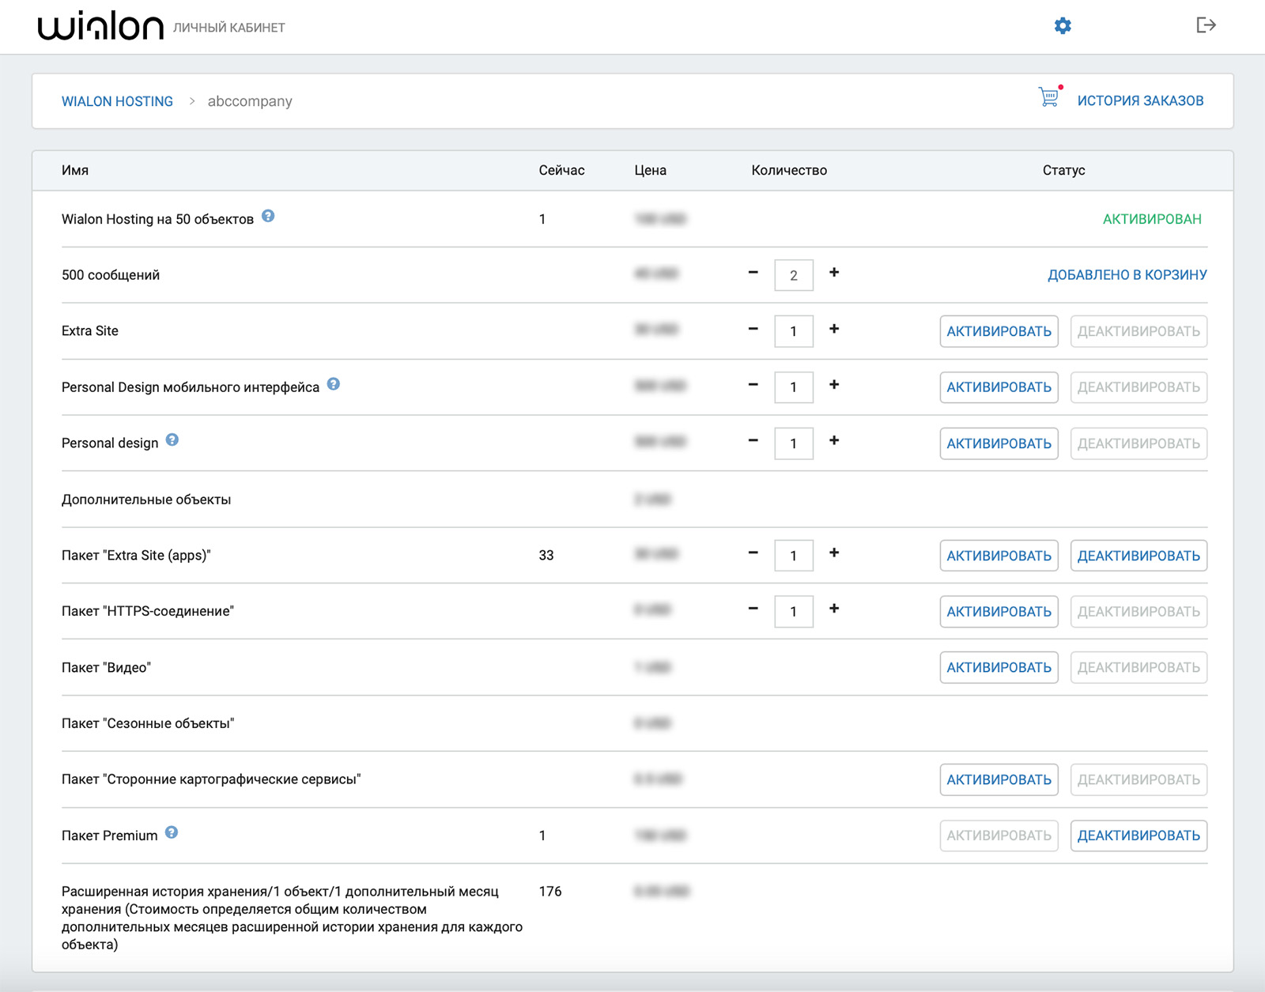
Task: Increase Пакет "HTTPS-соединение" quantity
Action: coord(834,609)
